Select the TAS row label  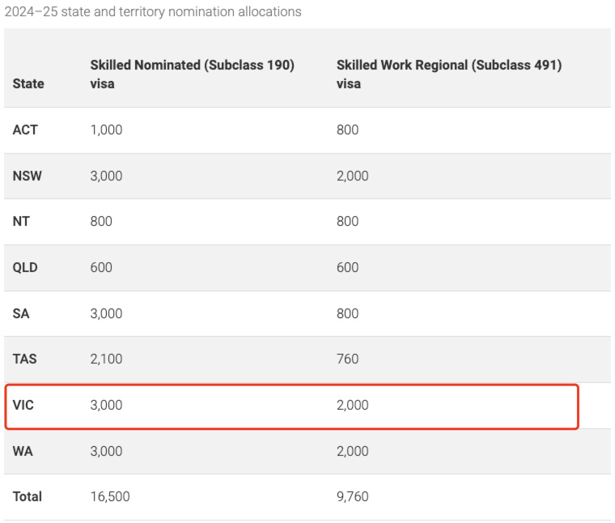pyautogui.click(x=25, y=359)
